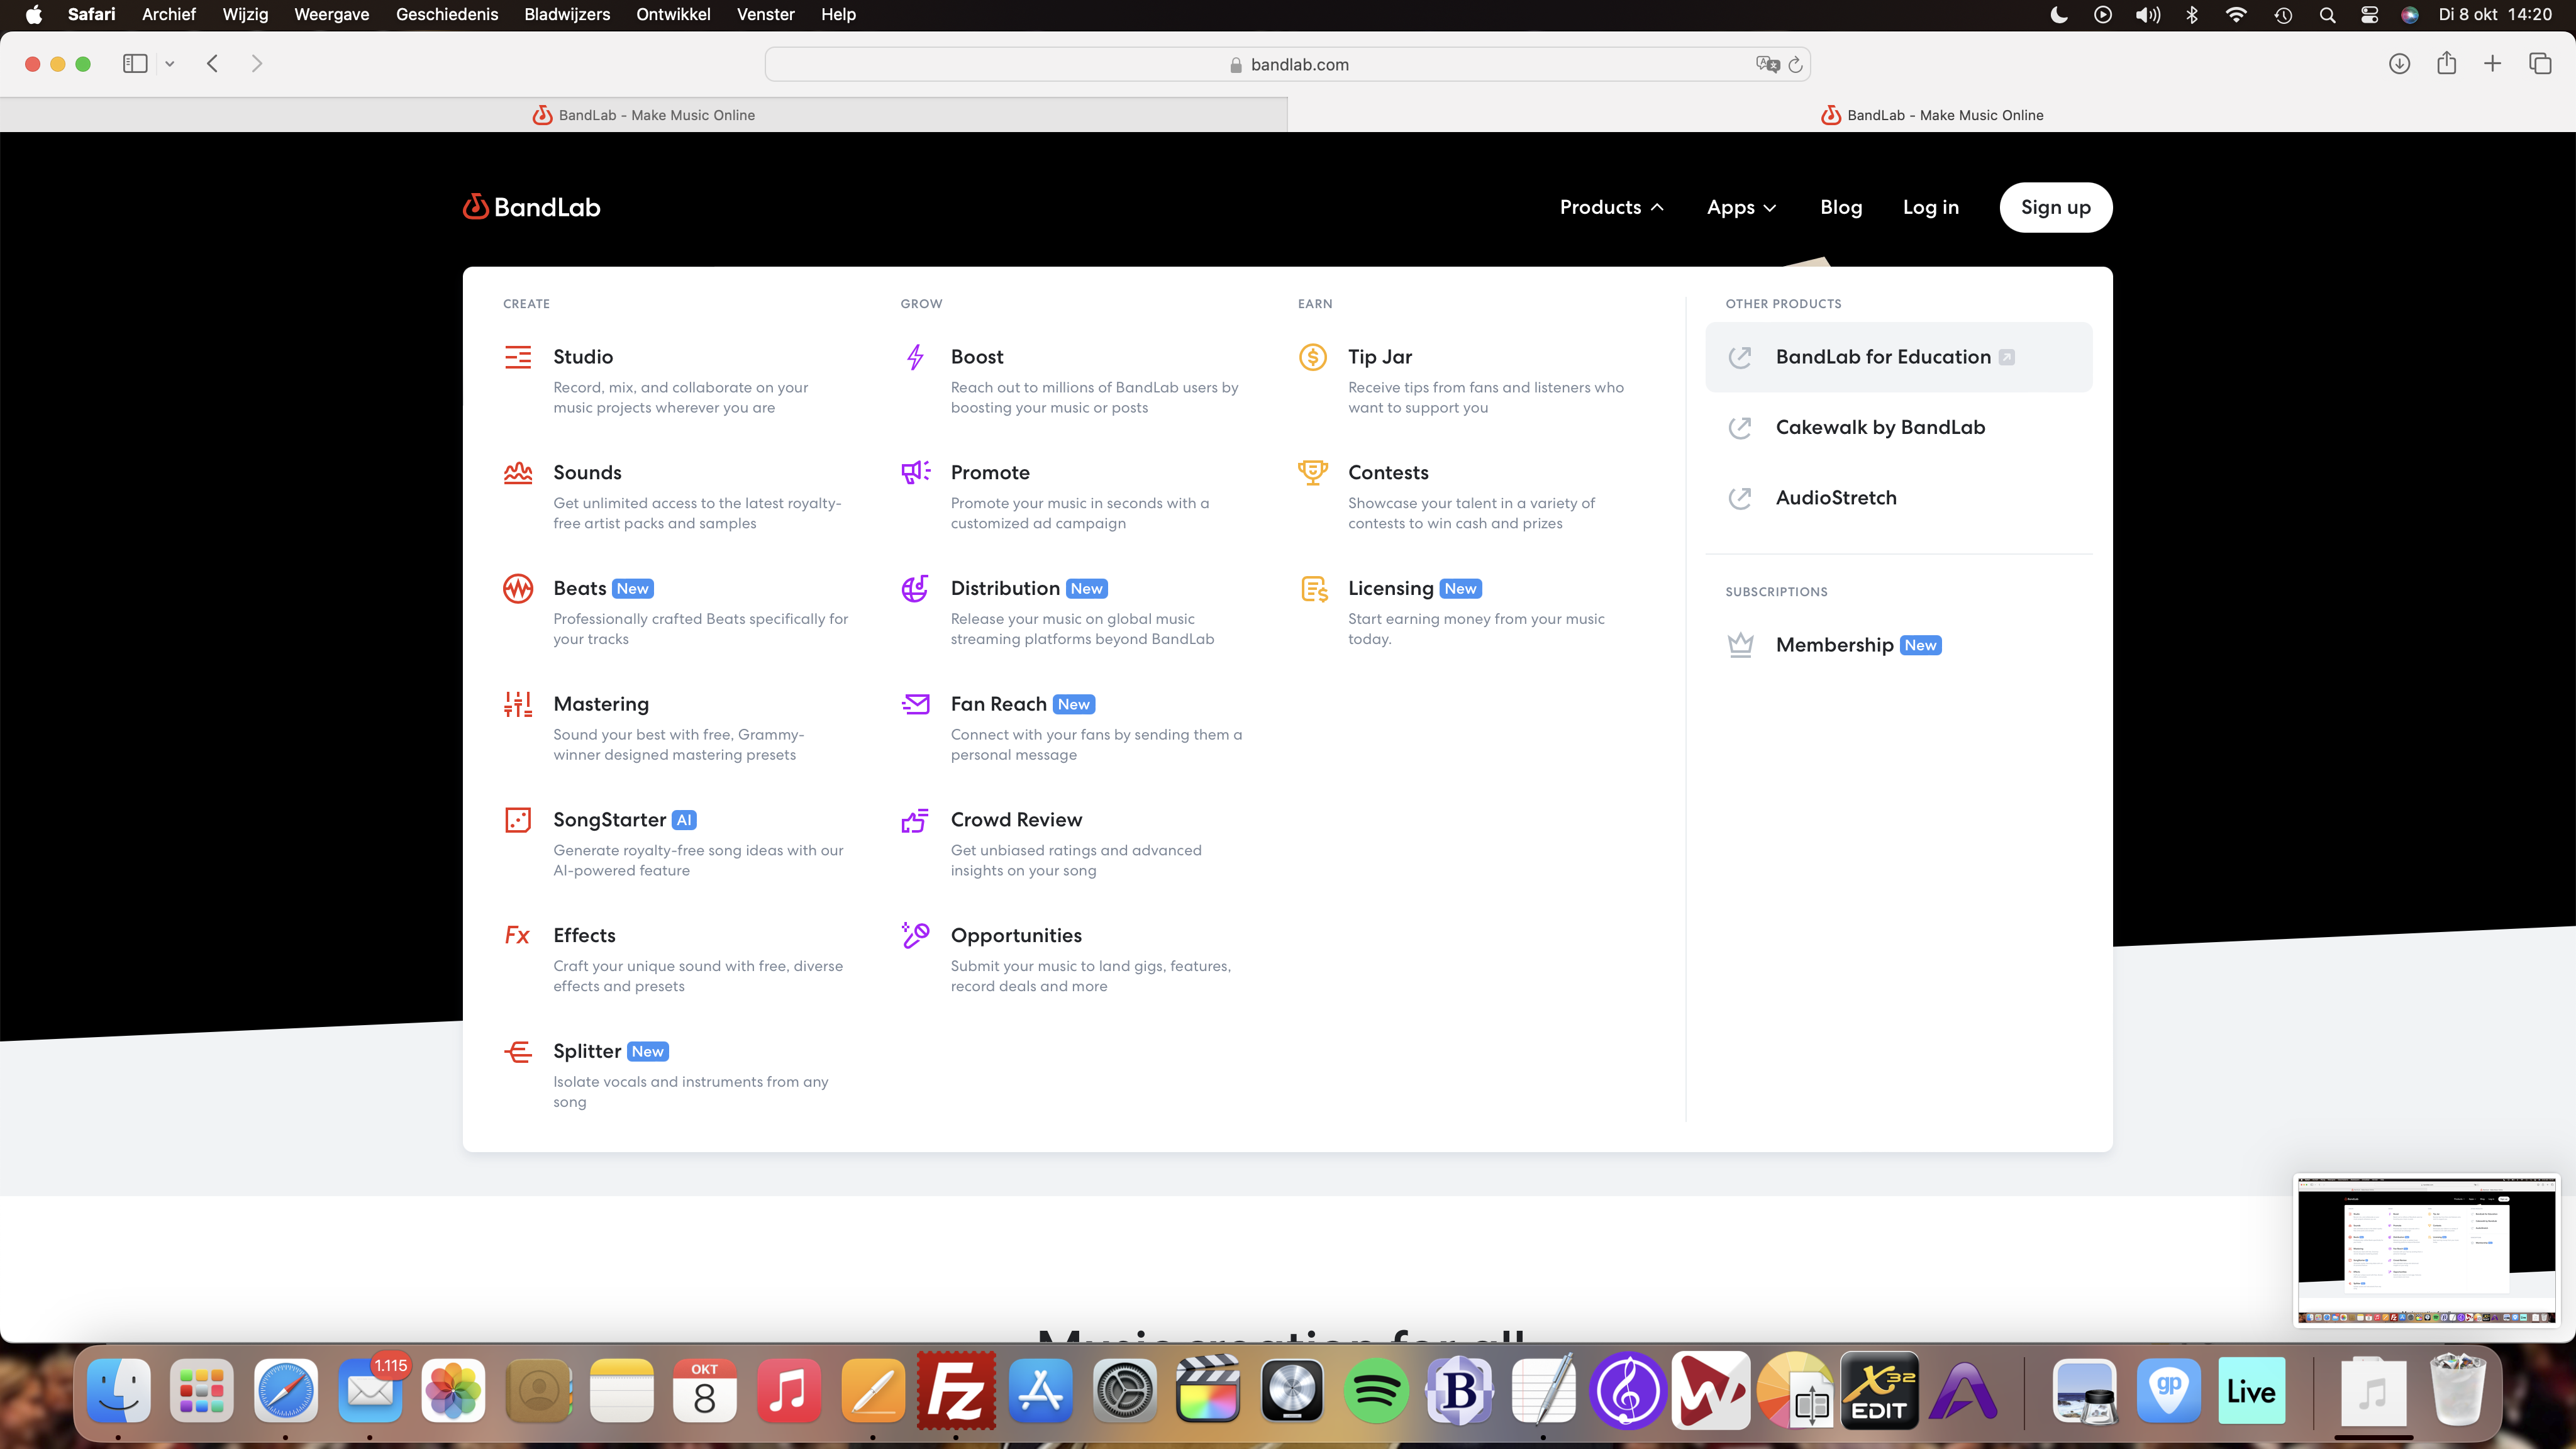Click the Mastering sliders icon
The width and height of the screenshot is (2576, 1449).
coord(518,704)
